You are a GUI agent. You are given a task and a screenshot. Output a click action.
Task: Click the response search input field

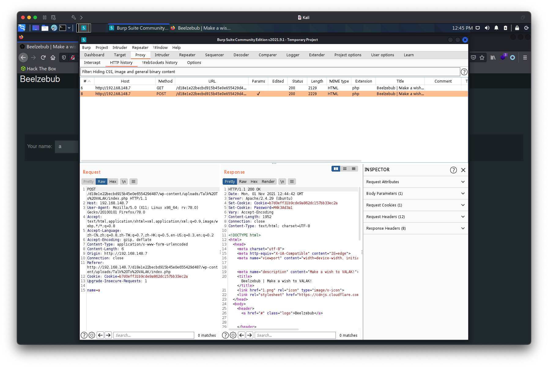[295, 335]
